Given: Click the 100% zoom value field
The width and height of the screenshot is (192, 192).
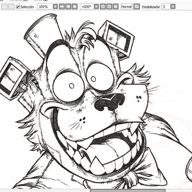Looking at the screenshot, I should tap(45, 7).
